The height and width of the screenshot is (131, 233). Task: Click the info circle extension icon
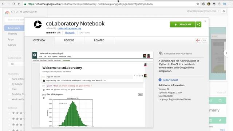pyautogui.click(x=204, y=4)
